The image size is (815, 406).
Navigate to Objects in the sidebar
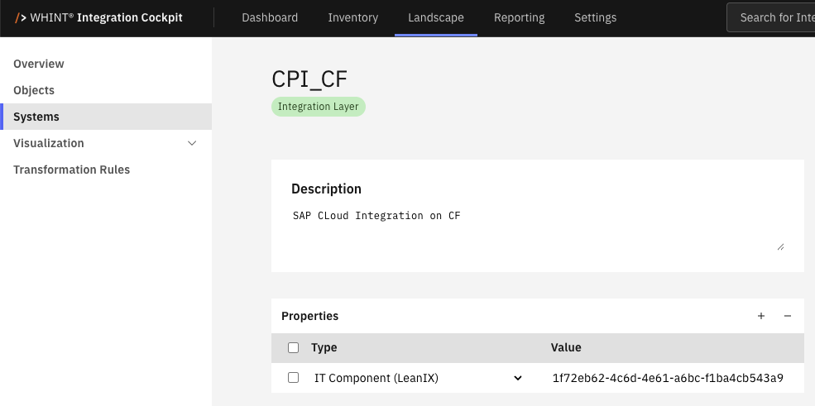click(34, 90)
